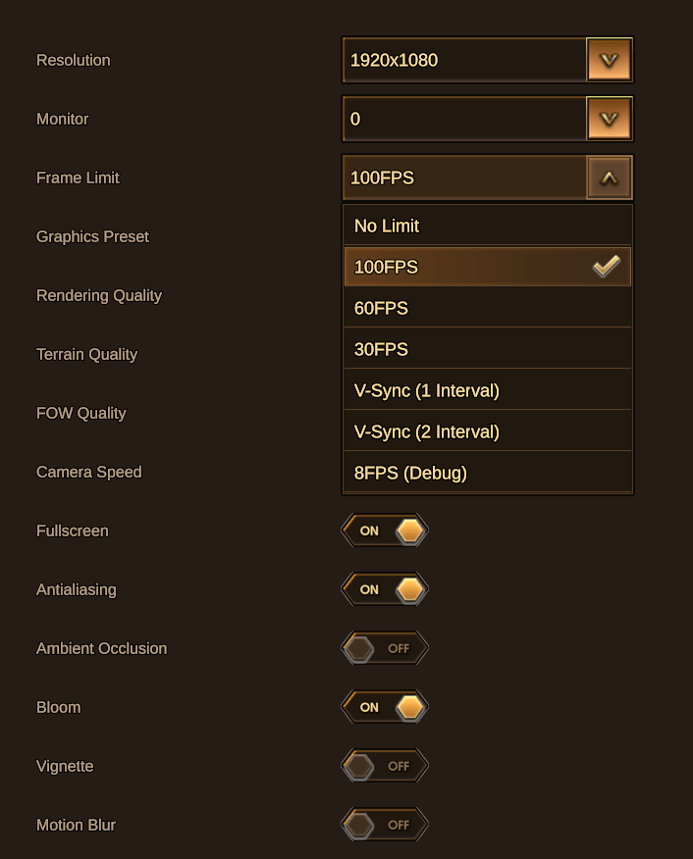693x859 pixels.
Task: Enable the Vignette toggle
Action: pos(385,766)
